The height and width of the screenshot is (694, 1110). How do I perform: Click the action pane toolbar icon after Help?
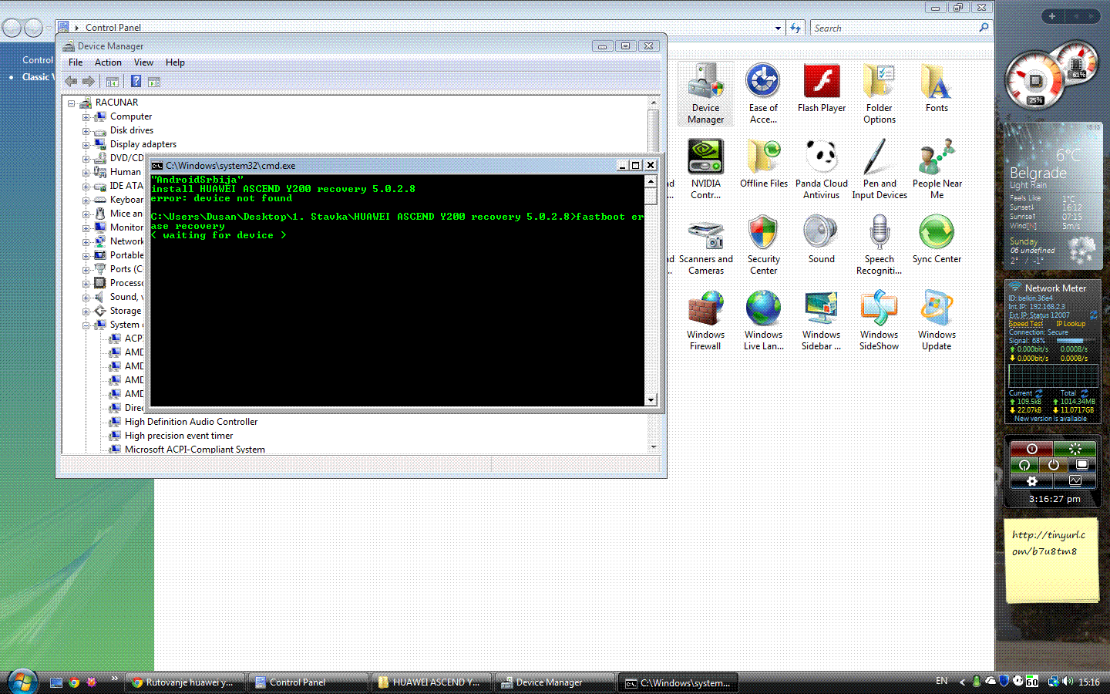click(153, 81)
